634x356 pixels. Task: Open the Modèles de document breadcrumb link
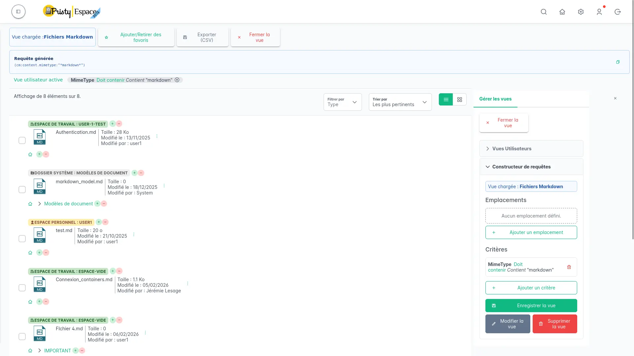pyautogui.click(x=68, y=204)
